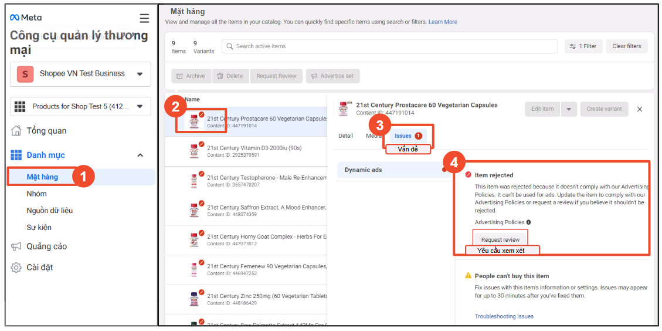Open Cài đặt gear icon
Image resolution: width=662 pixels, height=331 pixels.
16,268
